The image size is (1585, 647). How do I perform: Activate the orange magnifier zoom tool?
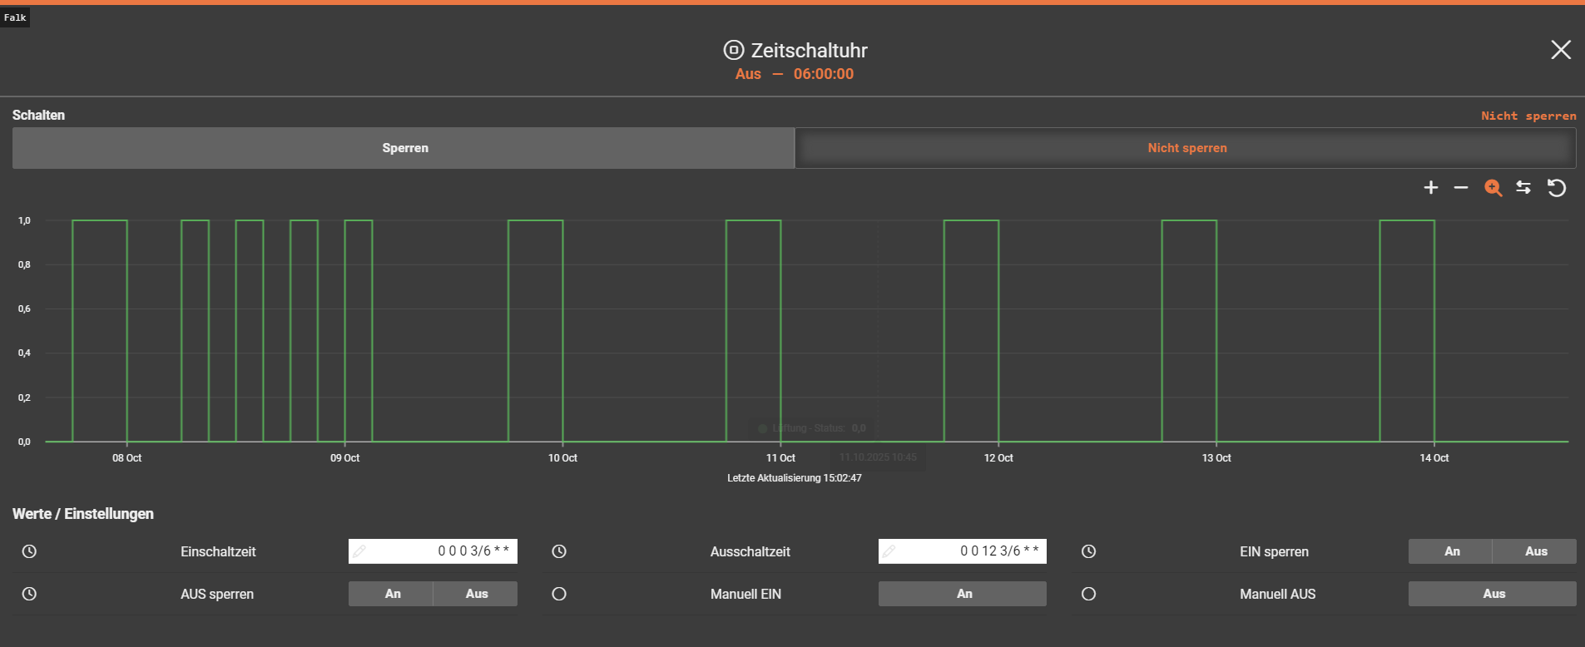coord(1493,188)
